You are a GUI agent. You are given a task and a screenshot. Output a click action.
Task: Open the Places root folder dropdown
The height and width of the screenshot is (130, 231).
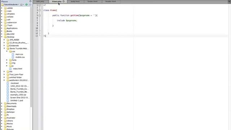tap(10, 5)
